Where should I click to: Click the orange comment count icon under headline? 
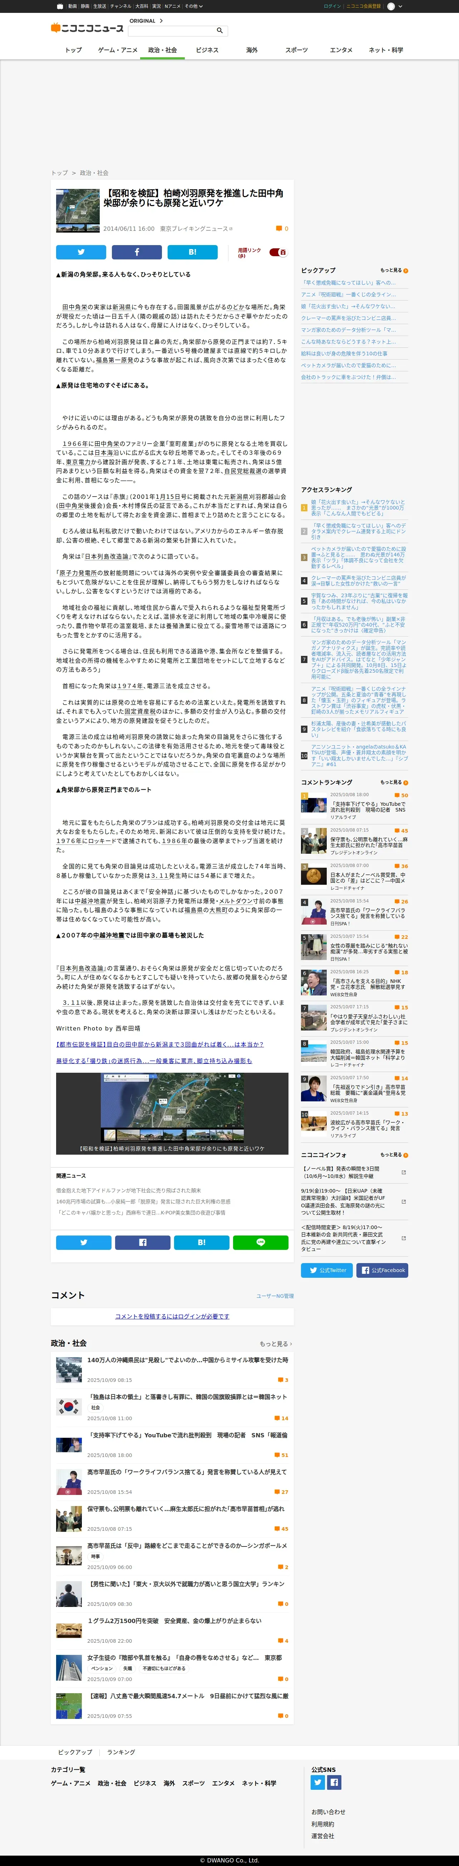click(x=279, y=228)
